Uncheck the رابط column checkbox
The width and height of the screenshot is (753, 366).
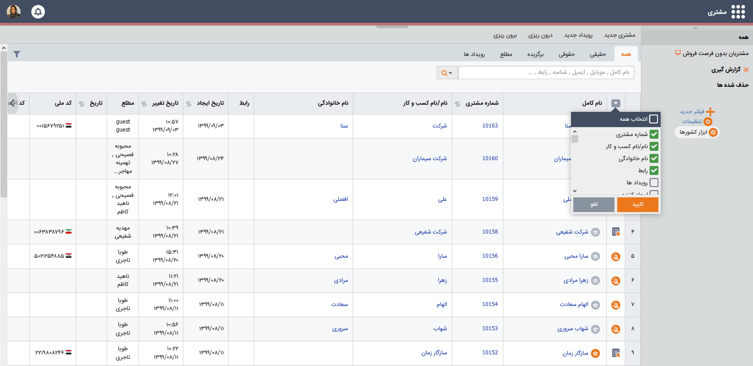[x=654, y=170]
